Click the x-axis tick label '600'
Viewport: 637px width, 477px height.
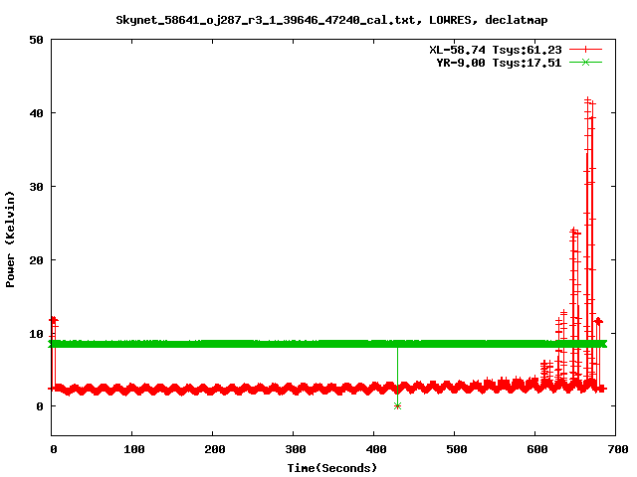click(537, 449)
